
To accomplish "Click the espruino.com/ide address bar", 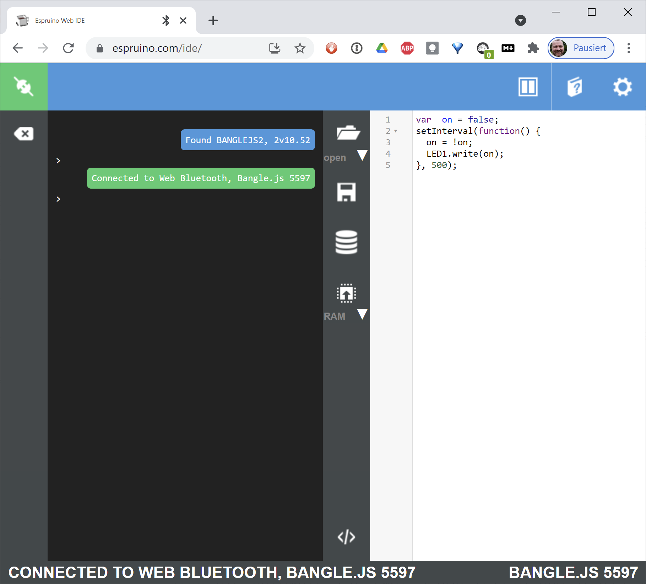I will pyautogui.click(x=178, y=48).
